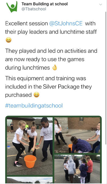Open the photo of the group around the table

[77, 169]
